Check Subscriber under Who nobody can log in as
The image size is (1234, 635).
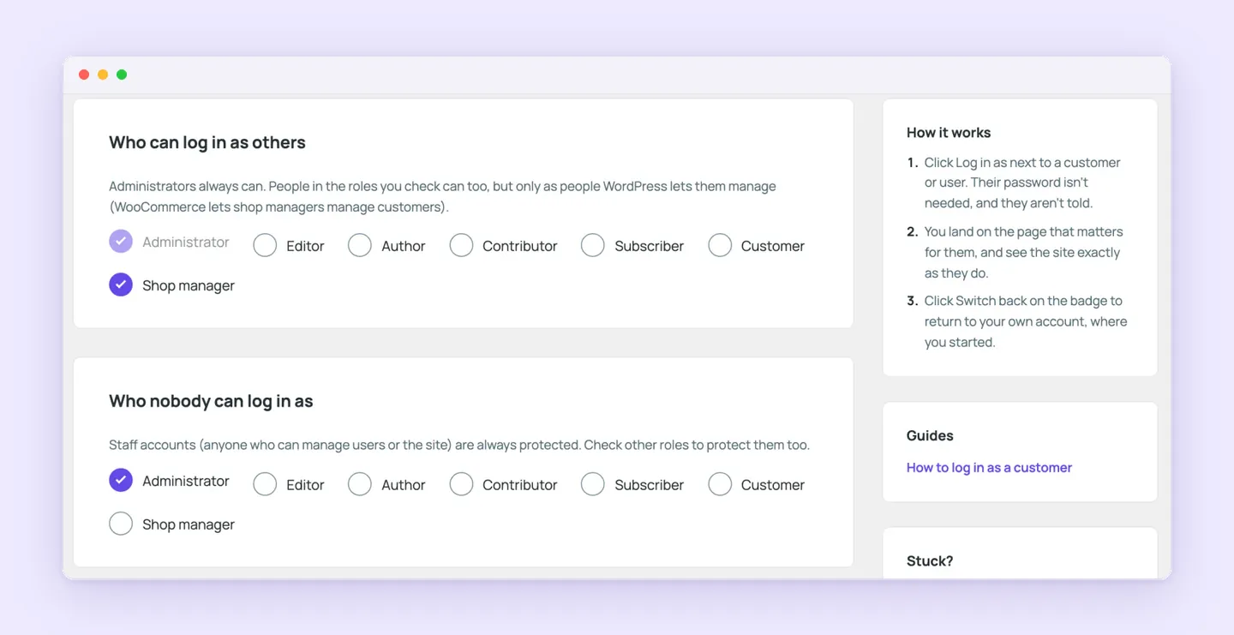pos(593,484)
